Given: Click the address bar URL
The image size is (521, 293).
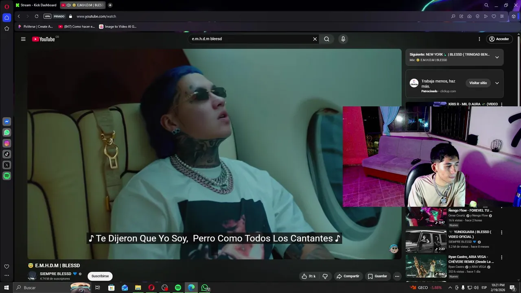Looking at the screenshot, I should (x=96, y=16).
